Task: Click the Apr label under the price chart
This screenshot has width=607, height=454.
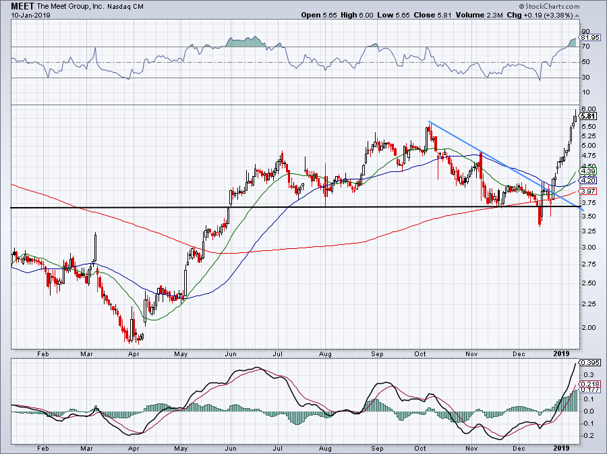Action: (134, 353)
